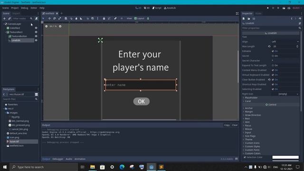
Task: Open File Explorer from the taskbar
Action: click(x=93, y=167)
